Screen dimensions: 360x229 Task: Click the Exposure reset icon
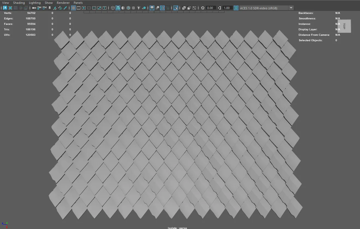203,8
